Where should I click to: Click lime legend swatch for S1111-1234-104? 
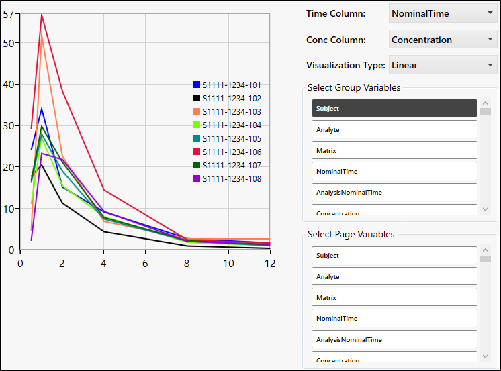[x=197, y=125]
